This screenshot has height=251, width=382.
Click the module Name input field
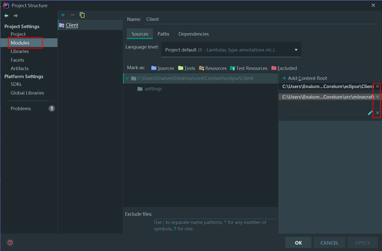pos(262,19)
